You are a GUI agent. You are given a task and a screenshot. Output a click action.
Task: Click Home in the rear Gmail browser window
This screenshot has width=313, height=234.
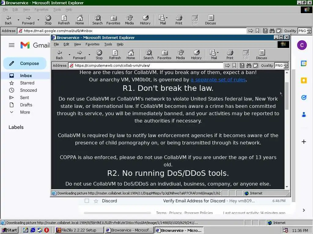pos(80,20)
